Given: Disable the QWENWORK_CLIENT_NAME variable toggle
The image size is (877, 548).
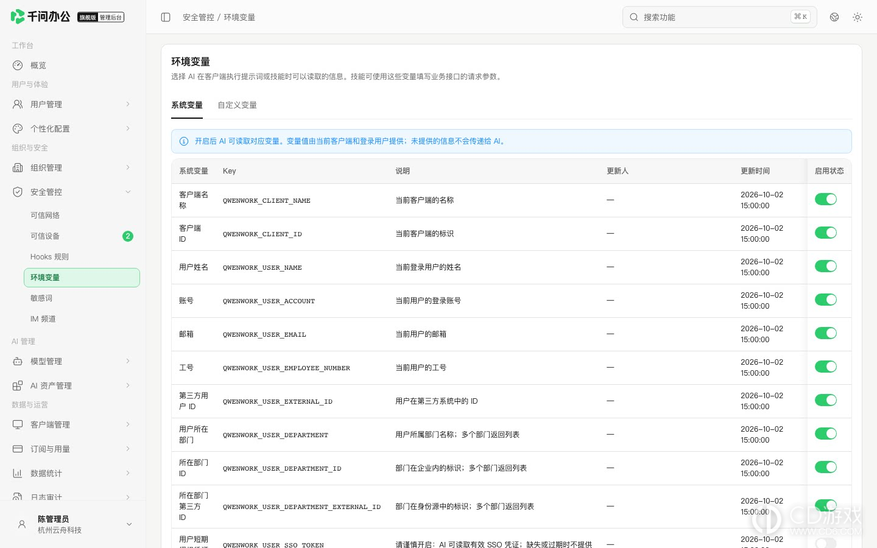Looking at the screenshot, I should pyautogui.click(x=826, y=199).
